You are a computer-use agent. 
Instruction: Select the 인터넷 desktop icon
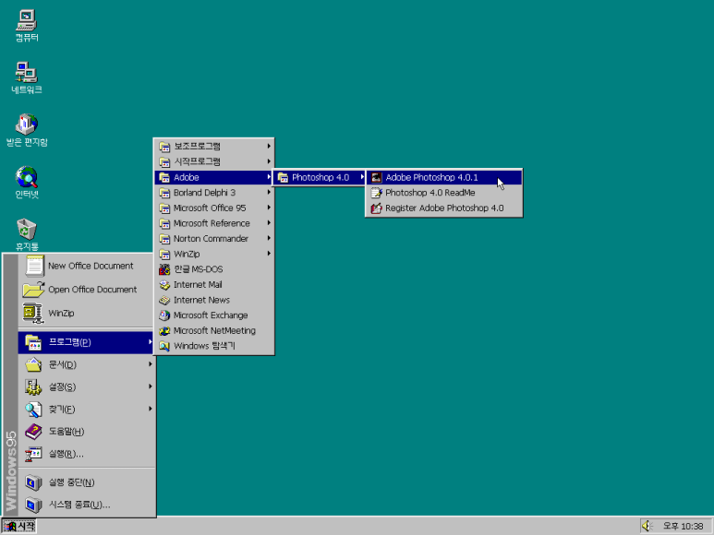(27, 183)
